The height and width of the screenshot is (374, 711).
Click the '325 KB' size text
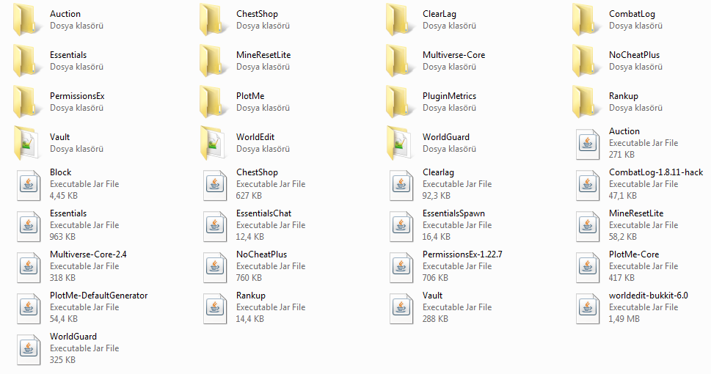click(62, 360)
